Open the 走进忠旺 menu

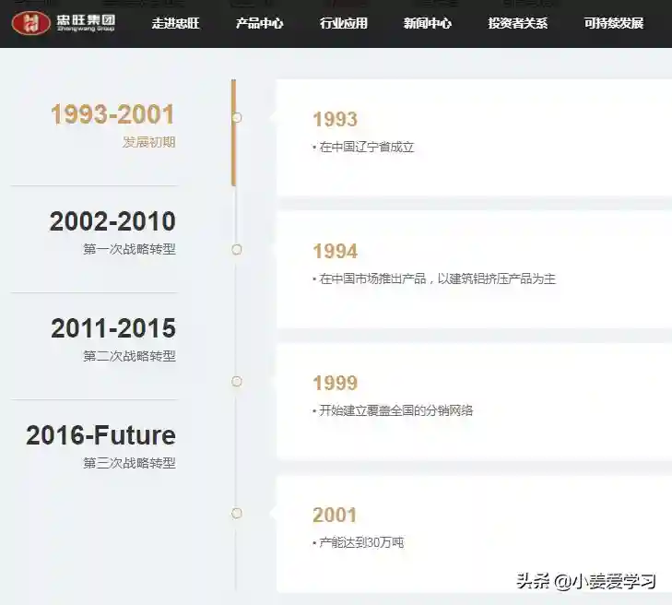[175, 23]
